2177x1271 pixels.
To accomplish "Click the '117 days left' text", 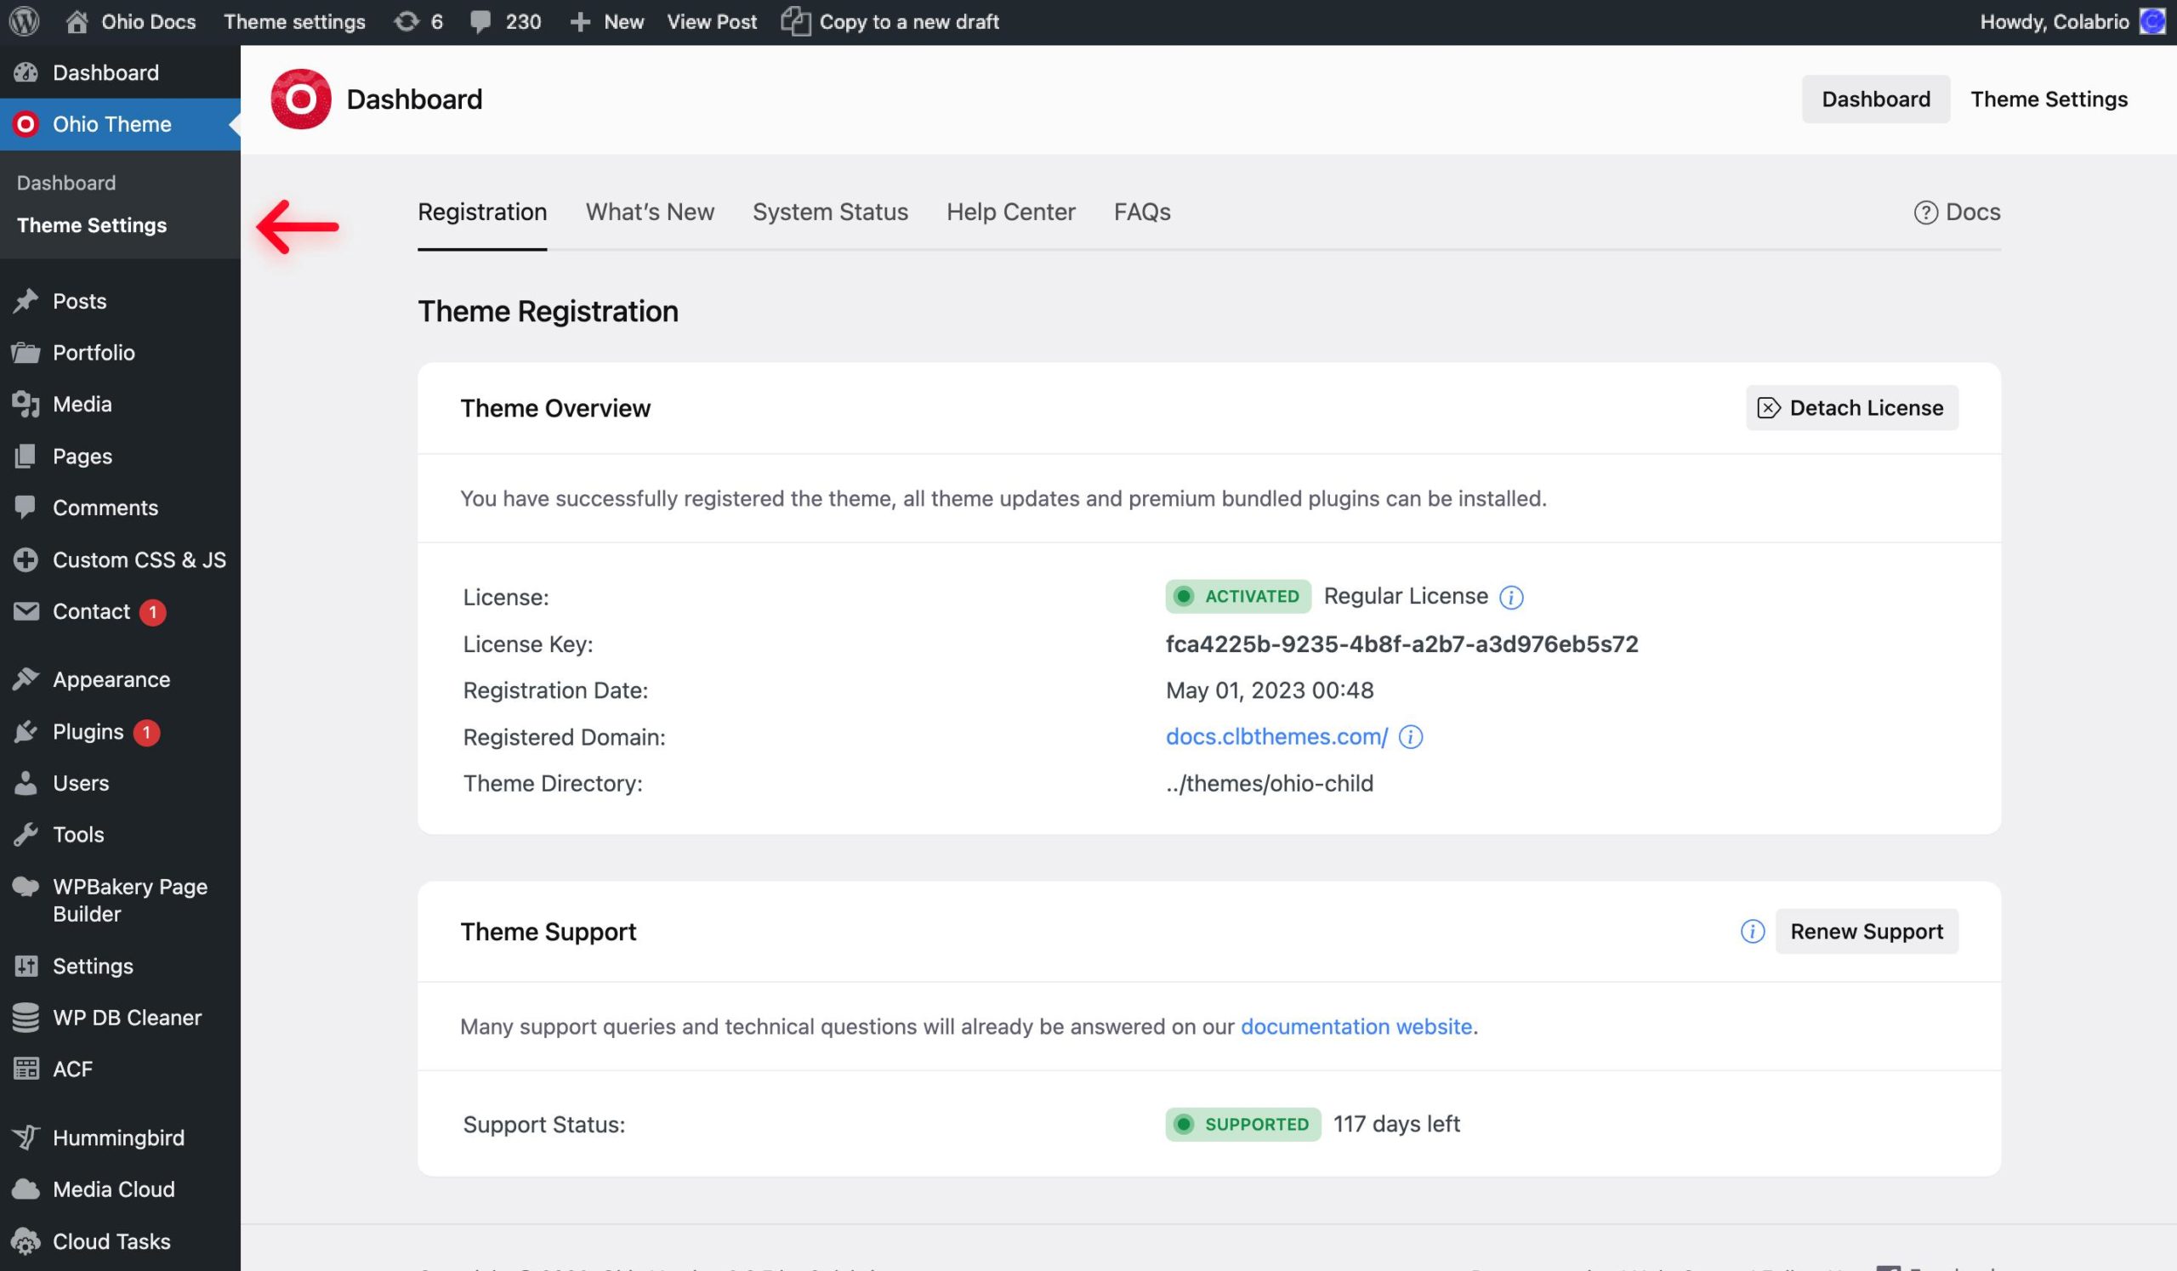I will [1396, 1124].
